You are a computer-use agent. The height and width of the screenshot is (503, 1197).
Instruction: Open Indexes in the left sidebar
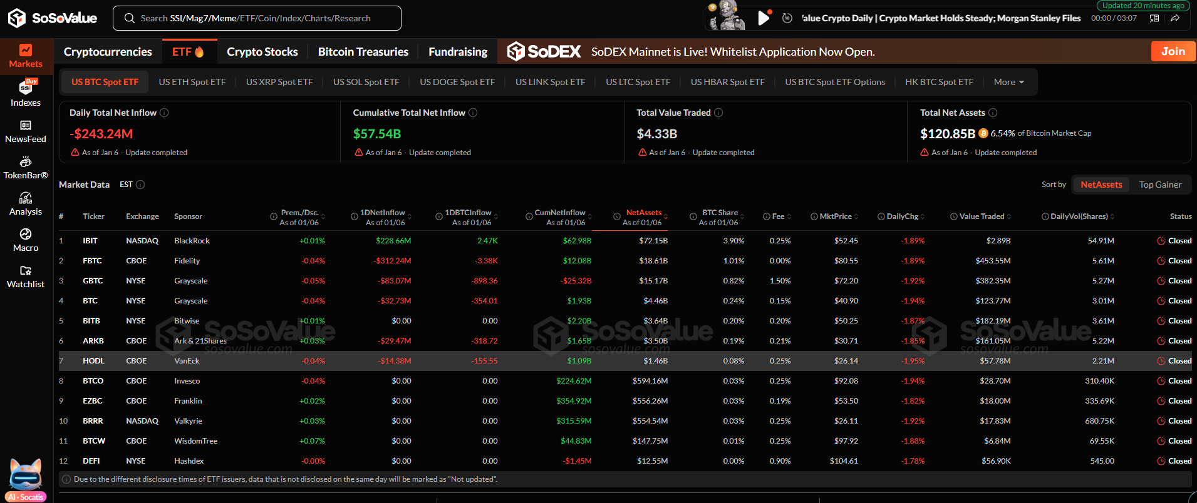26,93
